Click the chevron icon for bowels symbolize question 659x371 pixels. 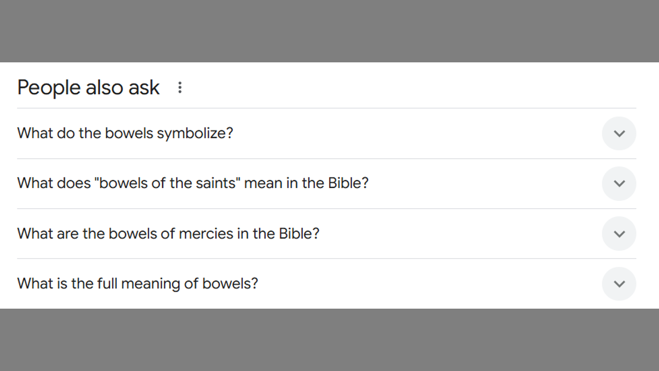click(x=619, y=133)
